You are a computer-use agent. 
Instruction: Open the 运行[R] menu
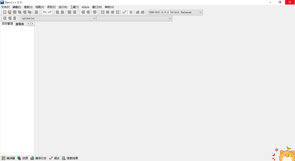click(x=63, y=7)
